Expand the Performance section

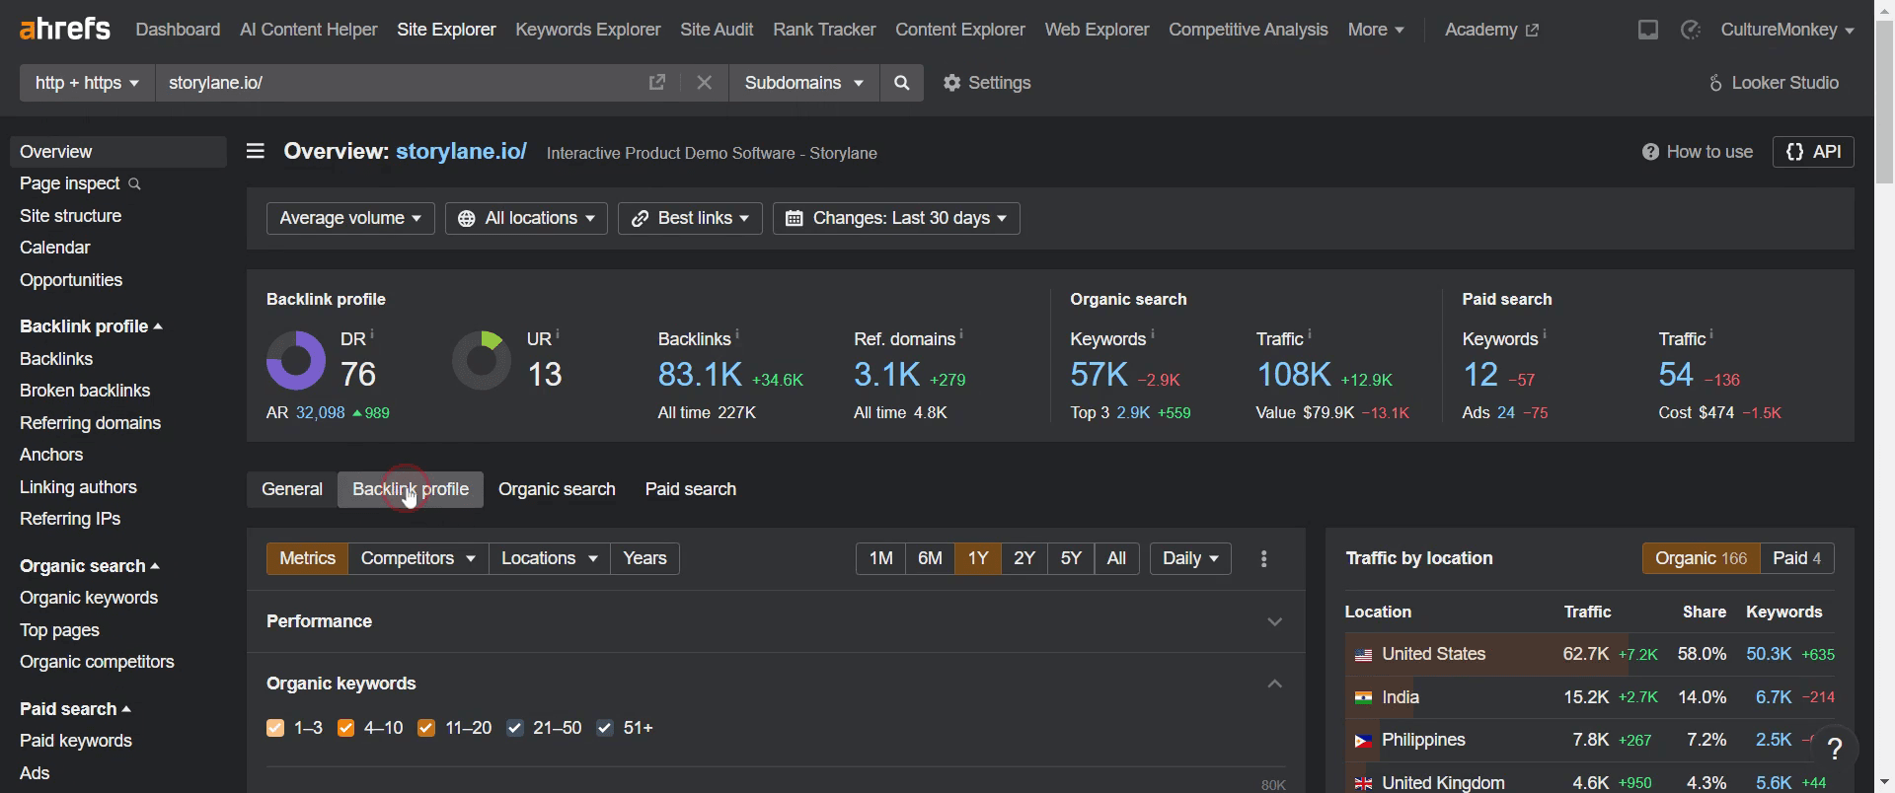1275,622
